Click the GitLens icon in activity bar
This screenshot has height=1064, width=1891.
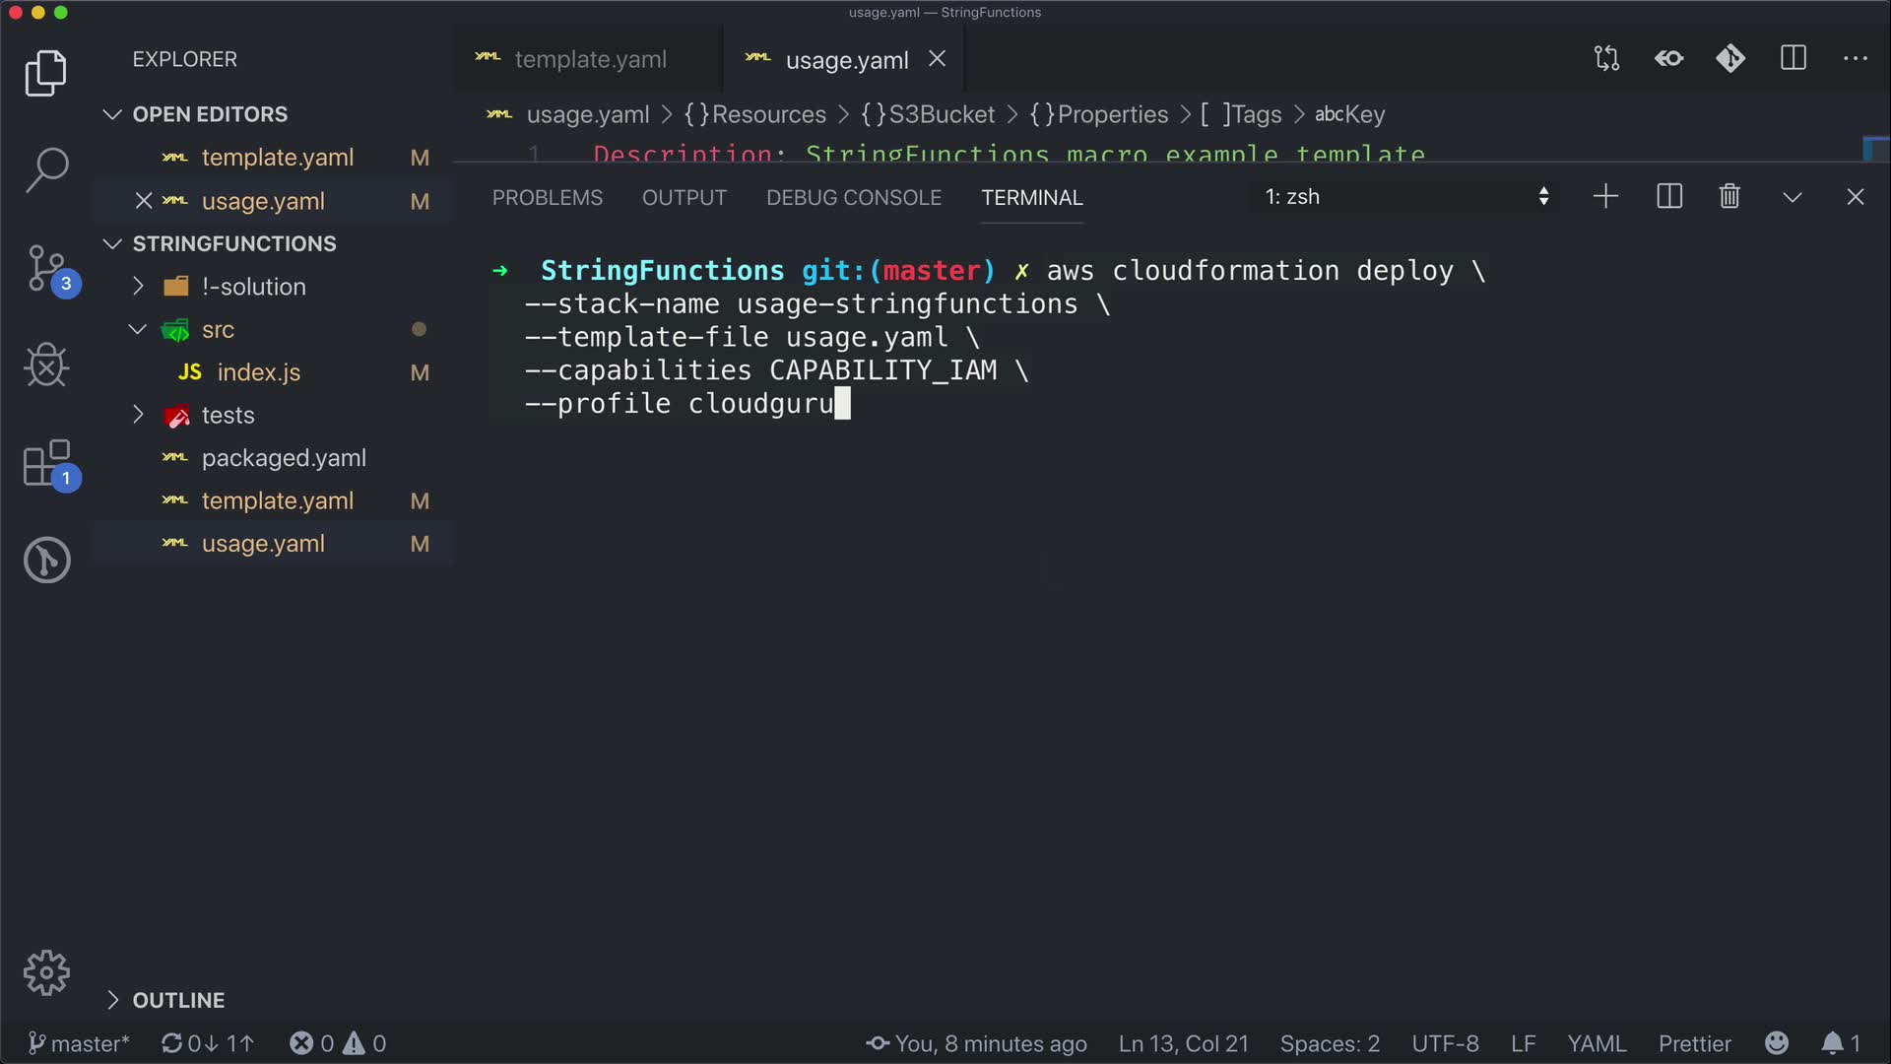pyautogui.click(x=46, y=560)
